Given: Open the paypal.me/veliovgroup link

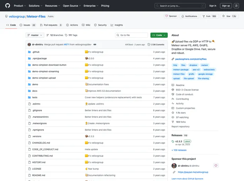Looking at the screenshot, I should coord(193,172).
